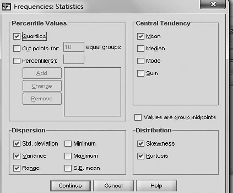Enable the Median statistic

pos(141,49)
